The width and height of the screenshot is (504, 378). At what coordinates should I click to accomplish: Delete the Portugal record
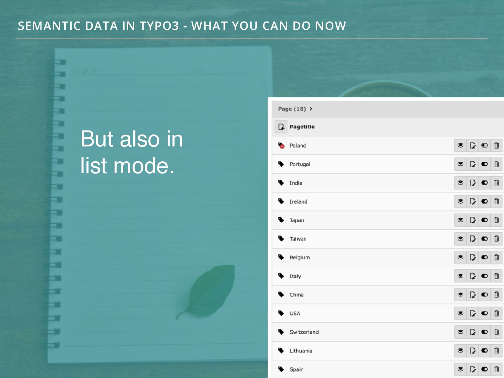497,164
